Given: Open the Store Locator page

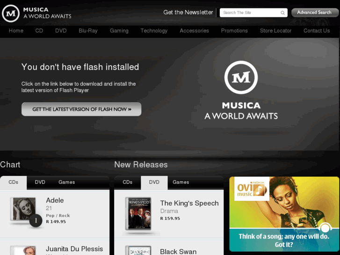Looking at the screenshot, I should (275, 30).
